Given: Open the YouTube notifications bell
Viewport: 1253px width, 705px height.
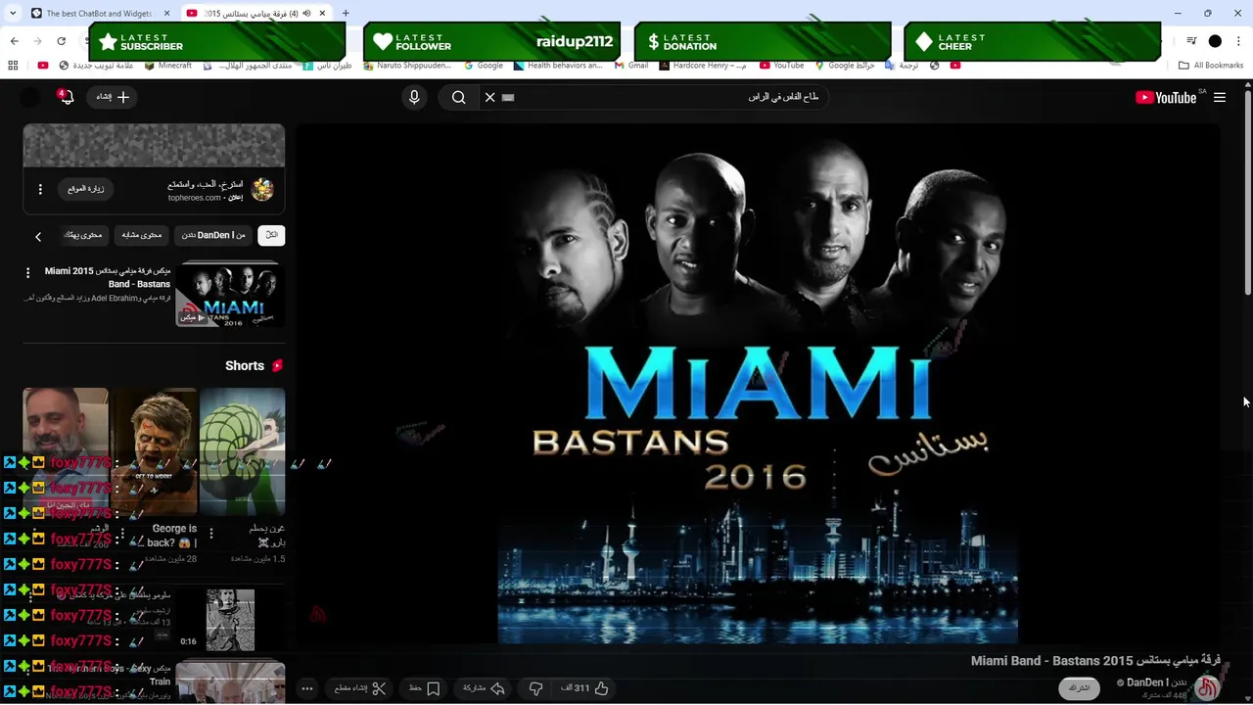Looking at the screenshot, I should click(67, 97).
